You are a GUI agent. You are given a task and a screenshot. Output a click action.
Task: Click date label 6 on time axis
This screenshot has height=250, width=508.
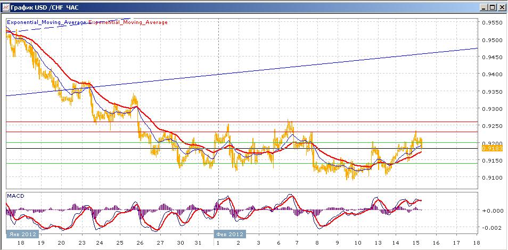pos(278,243)
